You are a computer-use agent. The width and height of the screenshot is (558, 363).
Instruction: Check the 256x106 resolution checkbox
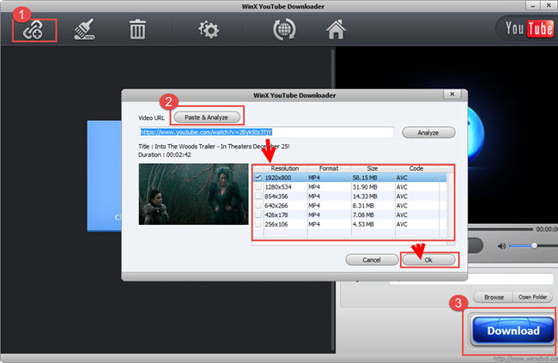tap(258, 224)
